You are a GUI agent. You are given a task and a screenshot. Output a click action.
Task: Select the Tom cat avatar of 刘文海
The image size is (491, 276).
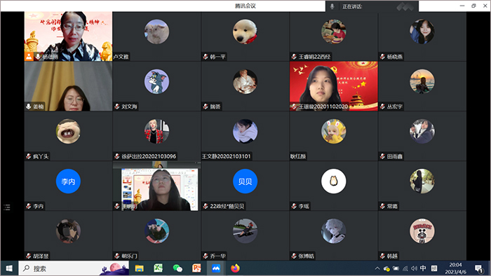point(156,81)
